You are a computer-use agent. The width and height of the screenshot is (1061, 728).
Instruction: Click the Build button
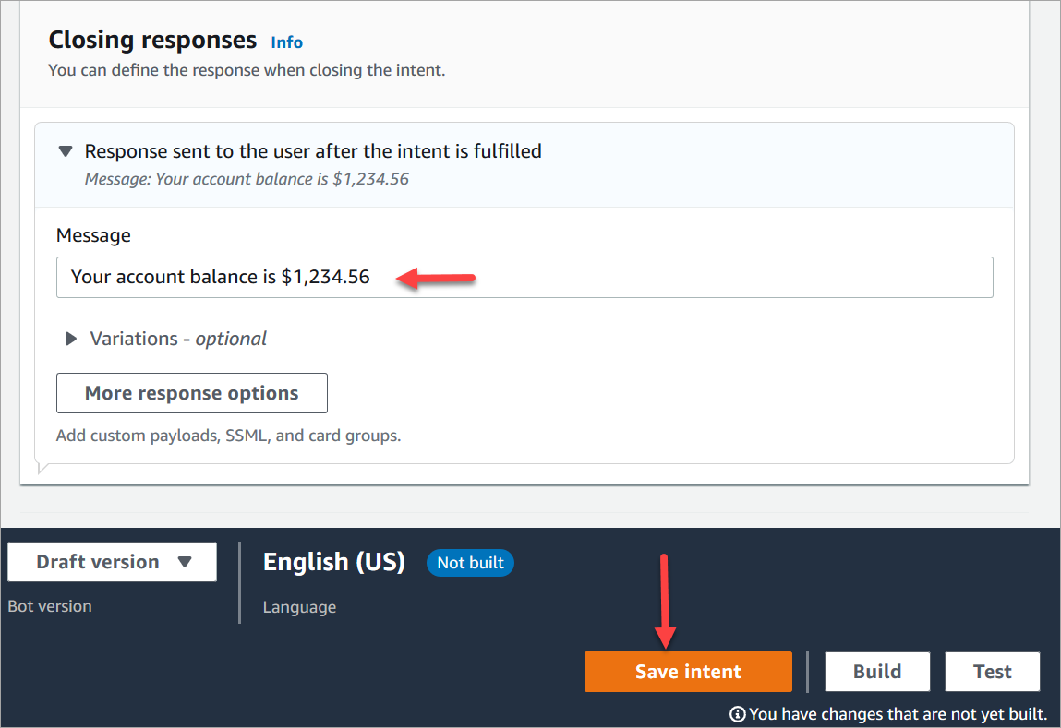(x=876, y=672)
